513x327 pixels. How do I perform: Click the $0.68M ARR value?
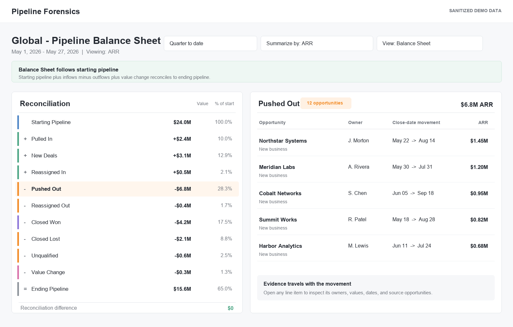pos(479,246)
